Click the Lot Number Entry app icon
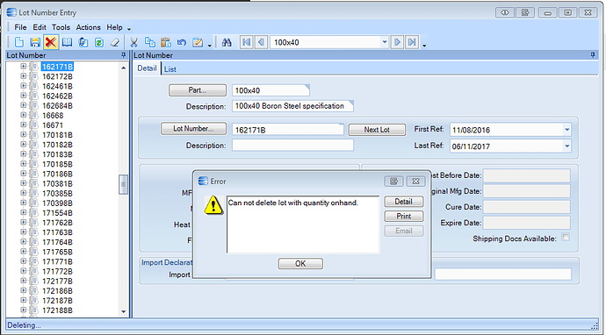The width and height of the screenshot is (606, 335). pos(11,12)
